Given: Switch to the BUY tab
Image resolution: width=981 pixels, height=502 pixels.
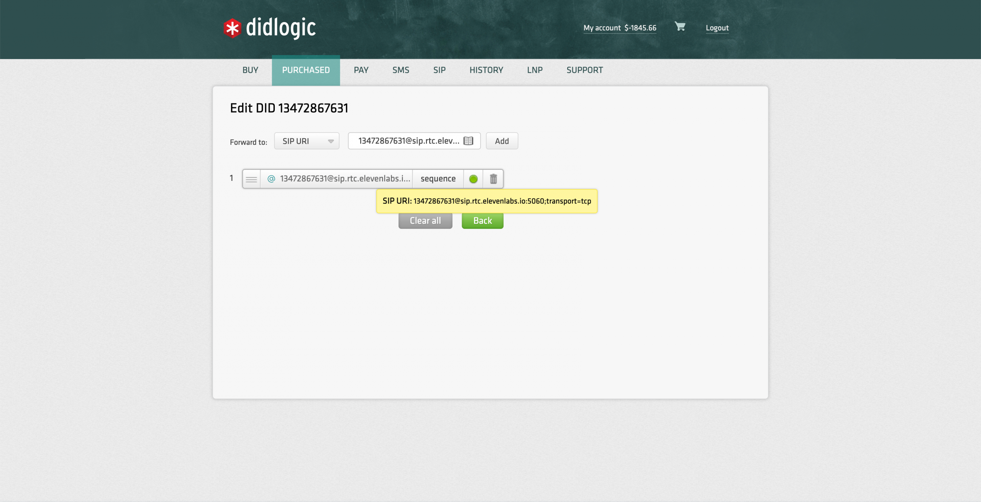Looking at the screenshot, I should 250,70.
